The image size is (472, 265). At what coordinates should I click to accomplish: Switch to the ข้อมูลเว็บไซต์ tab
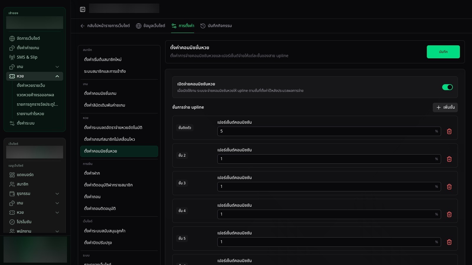(150, 26)
